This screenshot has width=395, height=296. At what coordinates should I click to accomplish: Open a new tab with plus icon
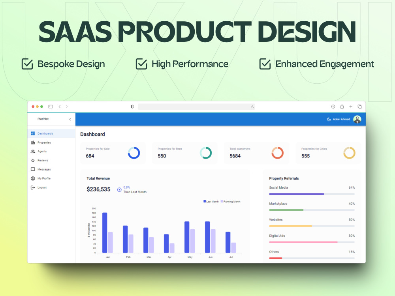[351, 107]
